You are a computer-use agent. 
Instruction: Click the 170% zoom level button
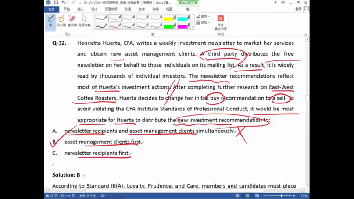(303, 195)
